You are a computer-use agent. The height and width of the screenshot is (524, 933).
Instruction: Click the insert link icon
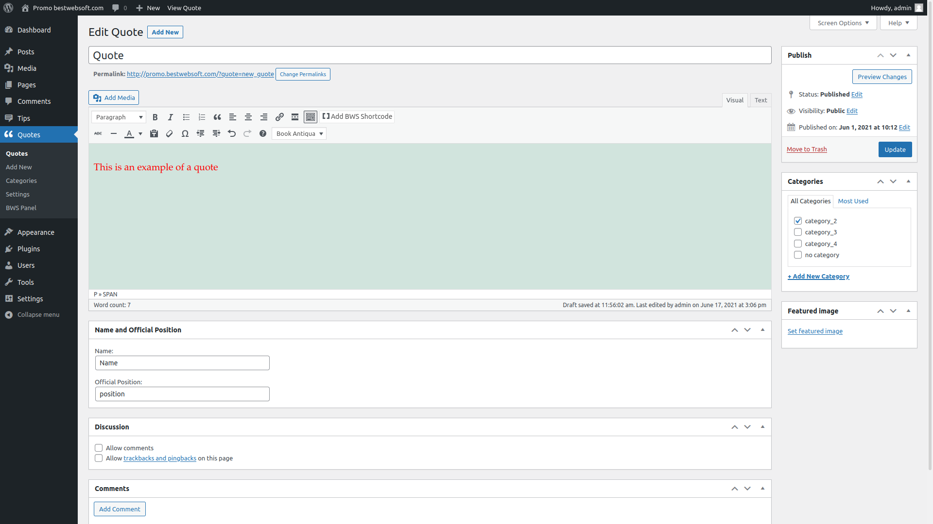(279, 117)
